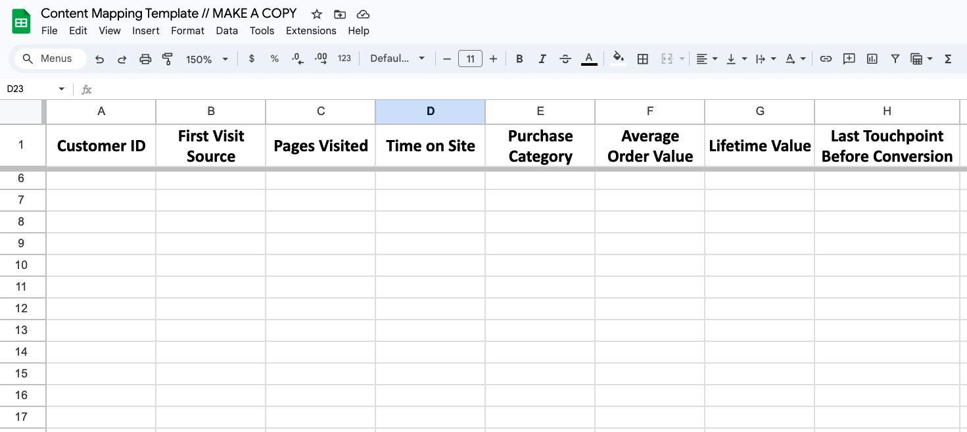
Task: Edit the font size field
Action: coord(470,59)
